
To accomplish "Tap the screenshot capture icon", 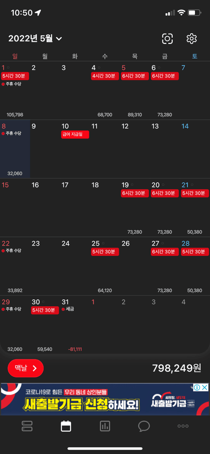I will click(167, 39).
